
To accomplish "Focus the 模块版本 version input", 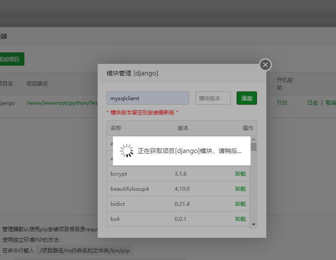I will 213,98.
